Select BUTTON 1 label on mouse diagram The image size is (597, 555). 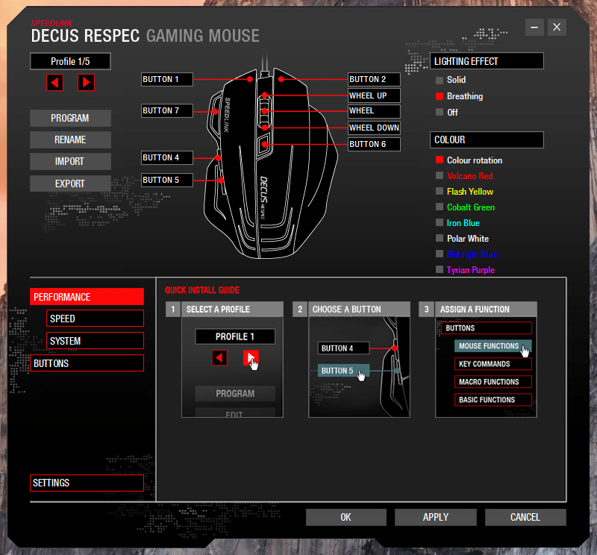[x=166, y=79]
